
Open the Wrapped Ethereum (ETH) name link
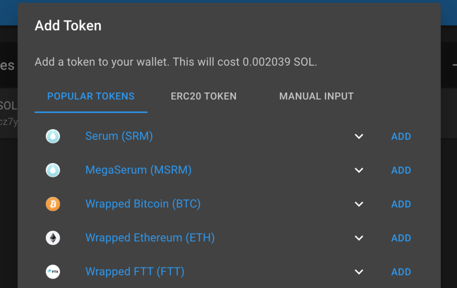click(x=150, y=238)
